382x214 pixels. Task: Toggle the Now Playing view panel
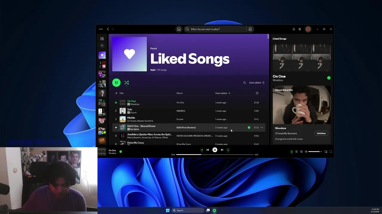pos(292,152)
